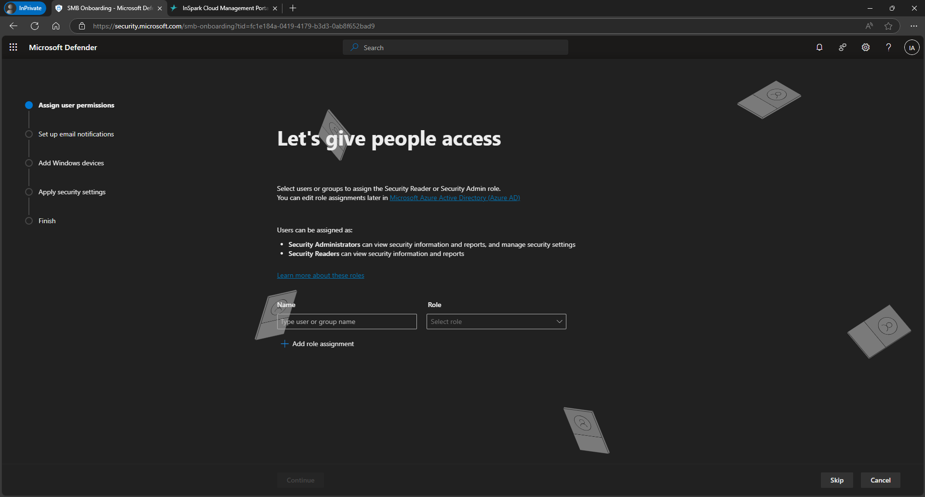Open the help question mark icon

(888, 47)
